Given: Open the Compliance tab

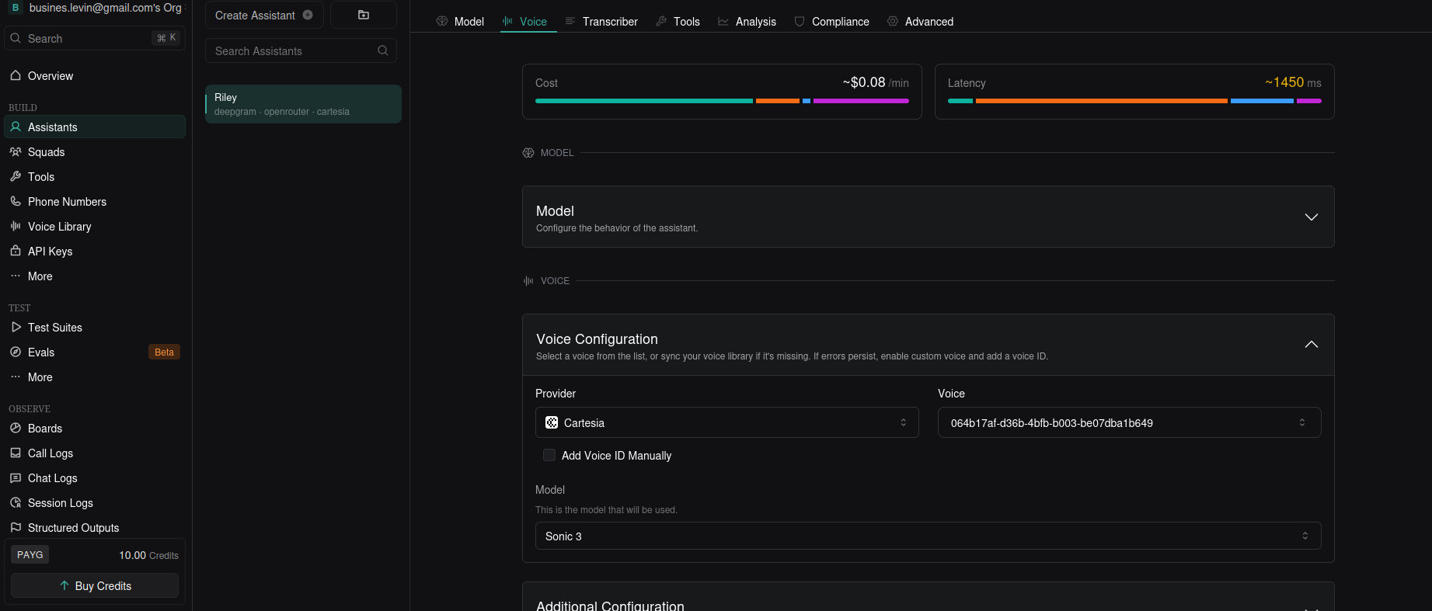Looking at the screenshot, I should [x=831, y=21].
